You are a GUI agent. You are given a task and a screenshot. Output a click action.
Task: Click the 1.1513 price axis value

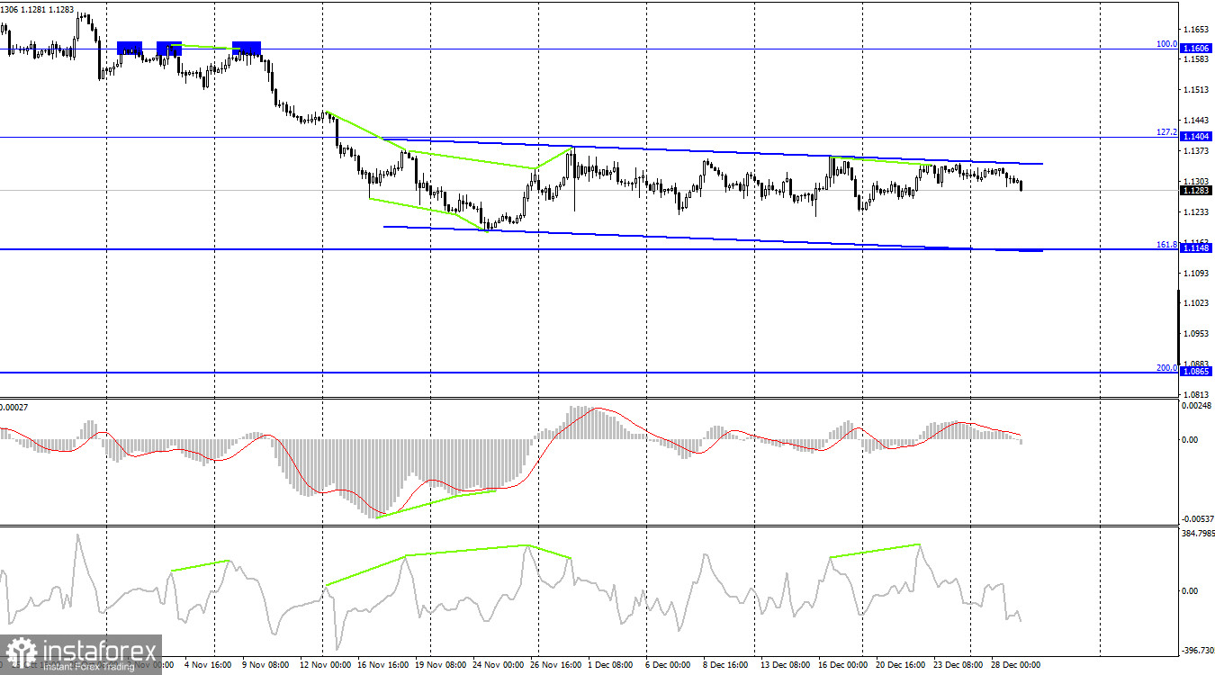coord(1197,90)
